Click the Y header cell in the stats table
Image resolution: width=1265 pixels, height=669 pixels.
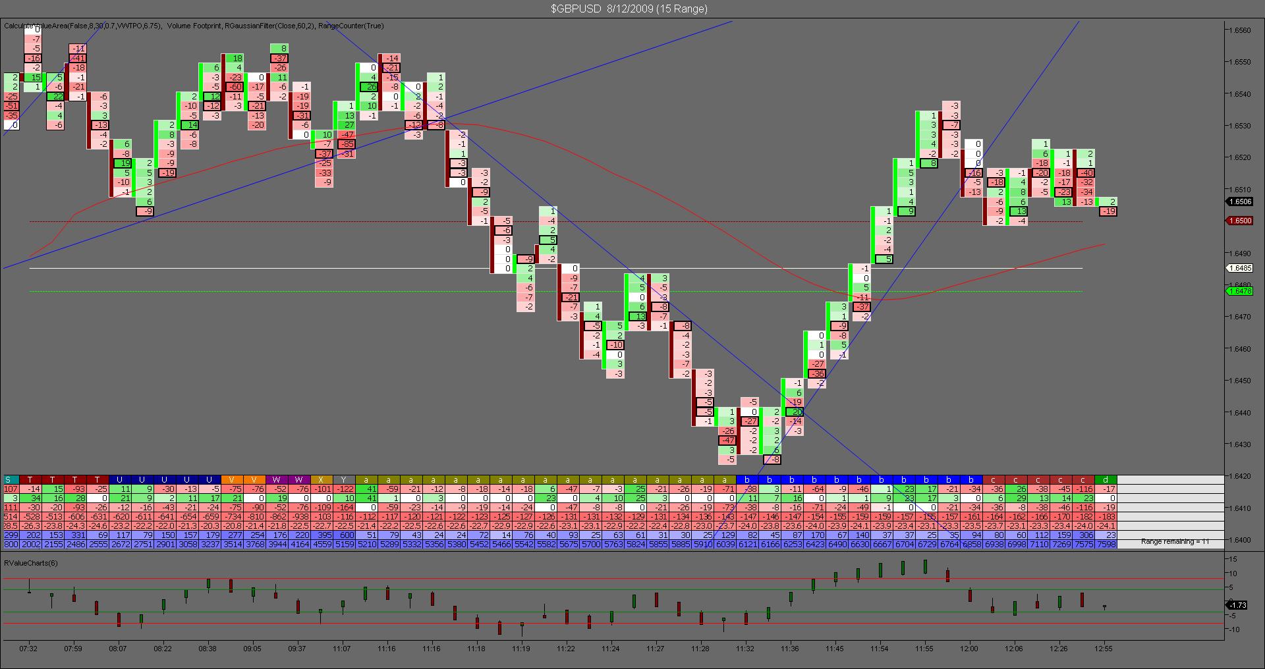point(344,480)
